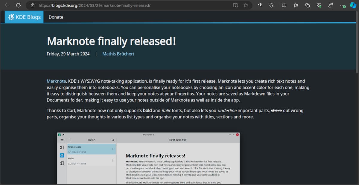
Task: Open the Favorites list icon
Action: point(296,5)
